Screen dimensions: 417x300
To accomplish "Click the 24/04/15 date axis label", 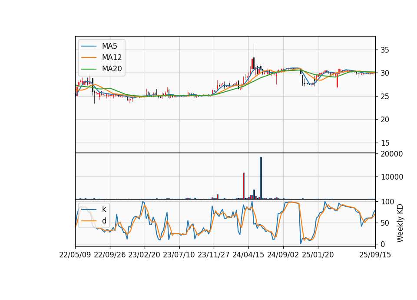I will [248, 255].
